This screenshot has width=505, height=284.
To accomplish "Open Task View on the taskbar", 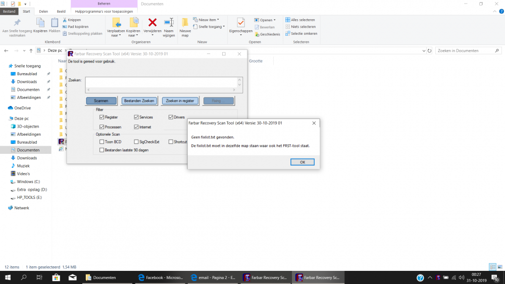I will point(39,277).
